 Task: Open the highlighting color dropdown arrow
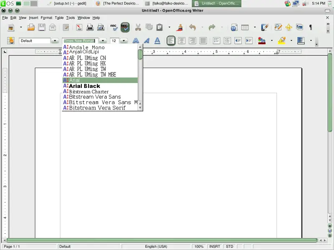291,41
